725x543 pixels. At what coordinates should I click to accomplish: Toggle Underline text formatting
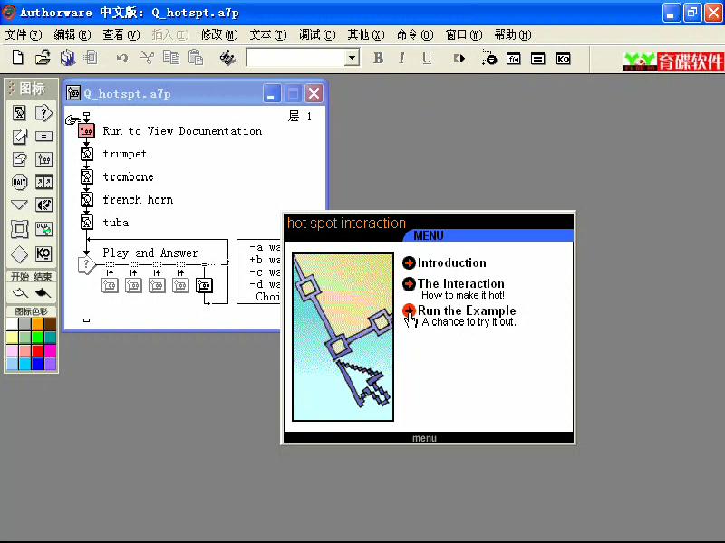coord(426,58)
